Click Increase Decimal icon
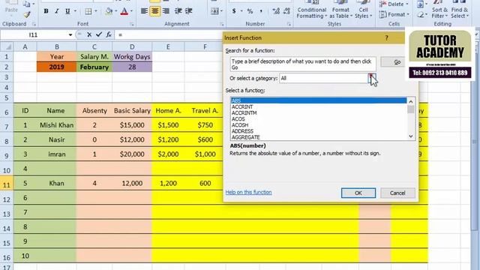Screen dimensions: 480x270 [x=276, y=11]
